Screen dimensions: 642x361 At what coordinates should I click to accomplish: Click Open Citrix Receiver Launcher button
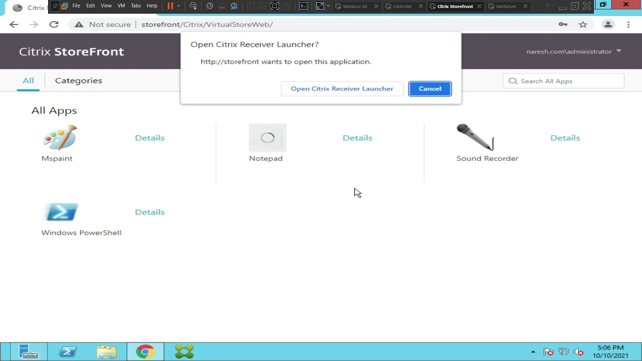[342, 89]
